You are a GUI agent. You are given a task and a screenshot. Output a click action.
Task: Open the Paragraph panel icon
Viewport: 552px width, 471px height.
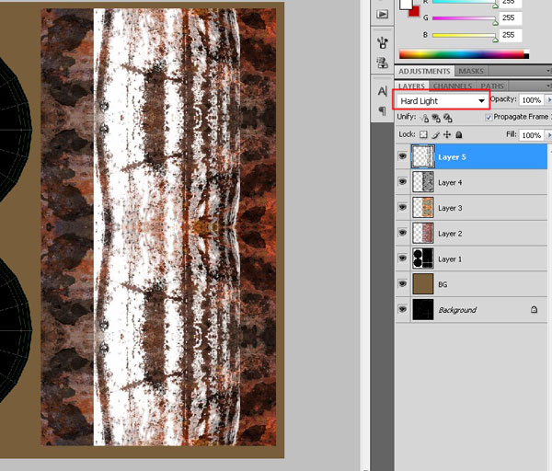382,111
